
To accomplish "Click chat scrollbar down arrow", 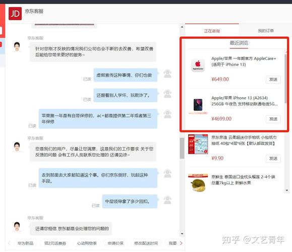I will 182,234.
